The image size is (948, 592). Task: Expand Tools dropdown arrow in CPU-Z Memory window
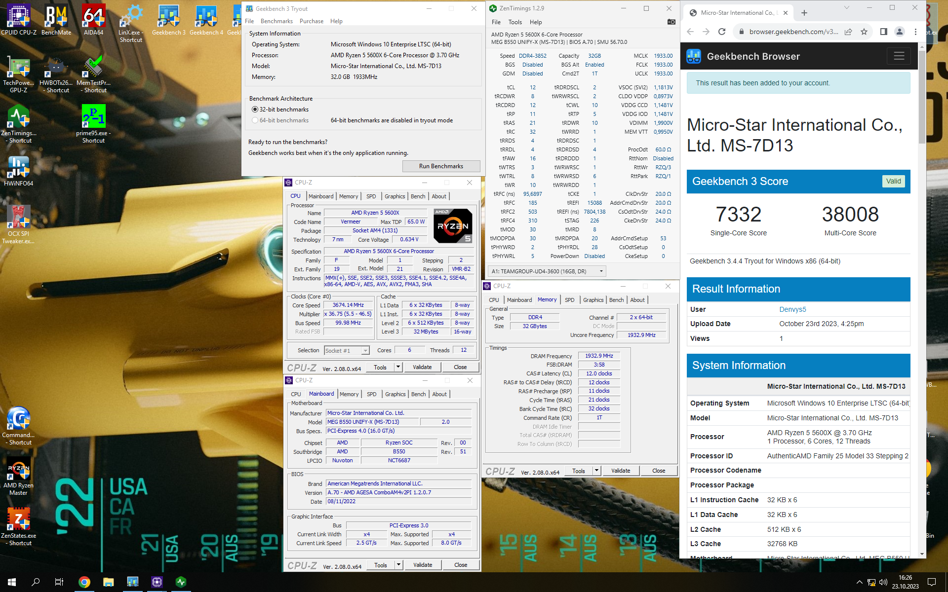click(596, 471)
